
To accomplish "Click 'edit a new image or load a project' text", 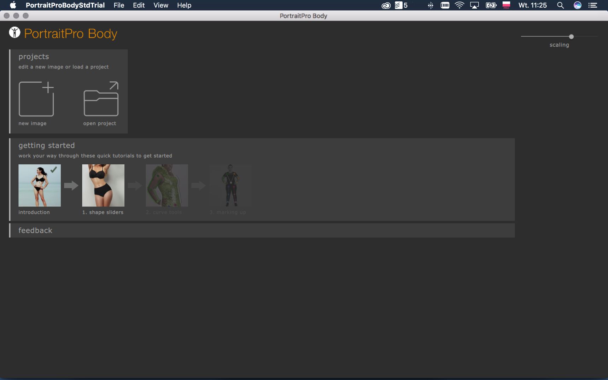I will coord(64,67).
